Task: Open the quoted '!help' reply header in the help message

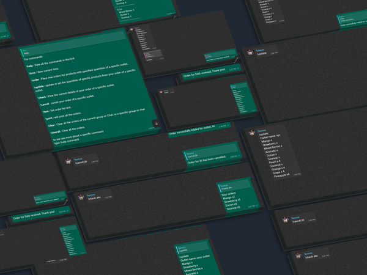Action: pyautogui.click(x=73, y=43)
